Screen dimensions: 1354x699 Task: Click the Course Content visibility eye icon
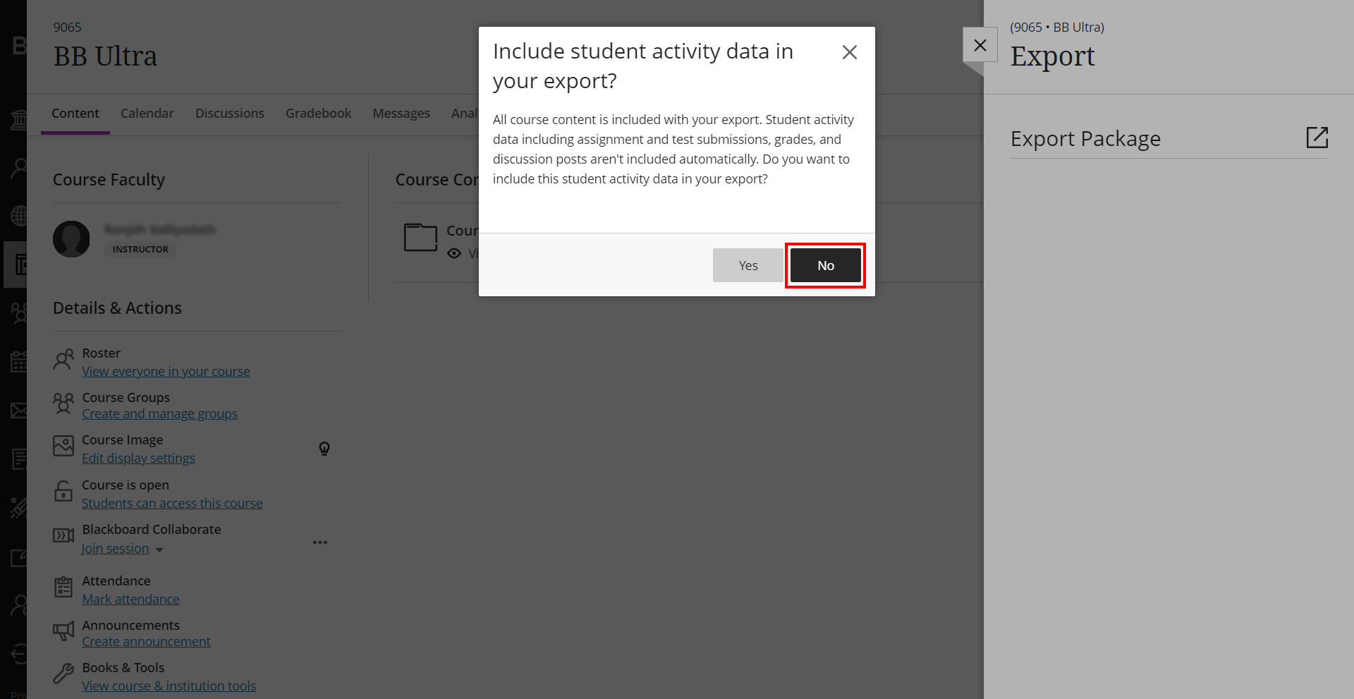click(454, 253)
